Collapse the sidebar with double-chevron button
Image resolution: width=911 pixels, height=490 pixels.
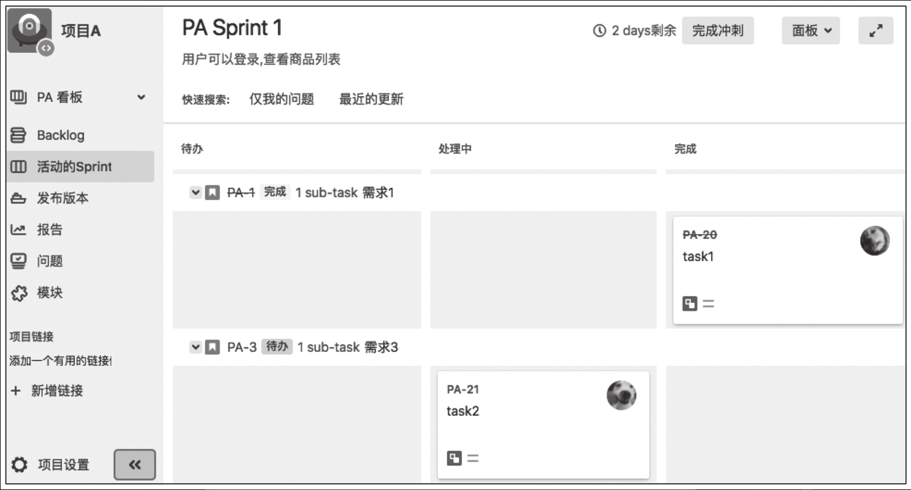point(135,465)
